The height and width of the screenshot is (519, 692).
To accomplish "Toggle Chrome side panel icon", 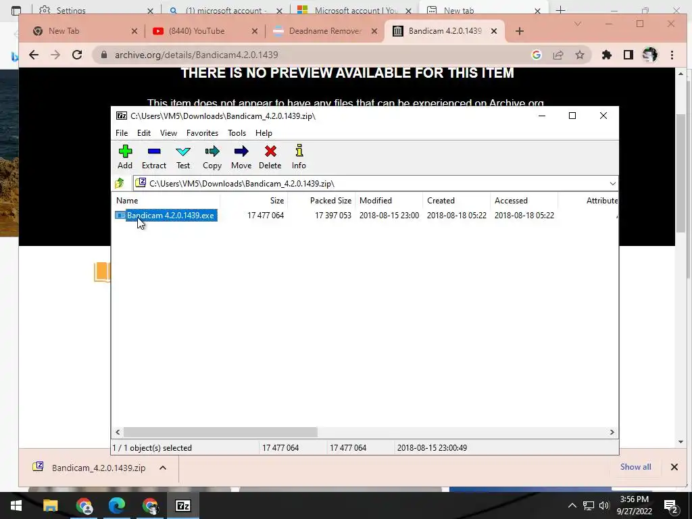I will tap(628, 55).
